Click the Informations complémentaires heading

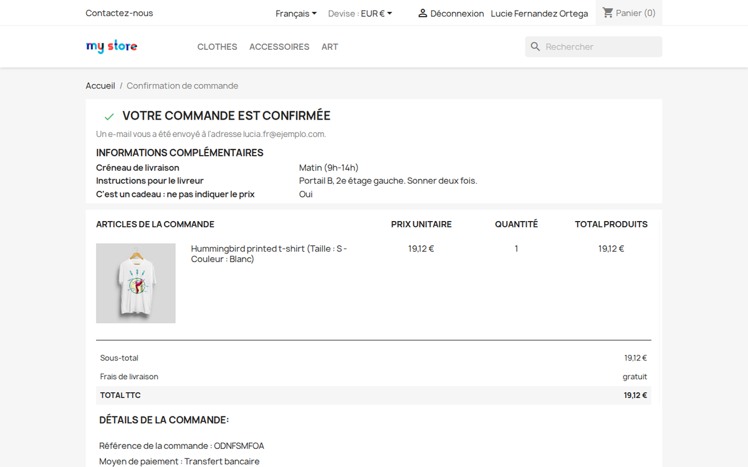tap(180, 153)
